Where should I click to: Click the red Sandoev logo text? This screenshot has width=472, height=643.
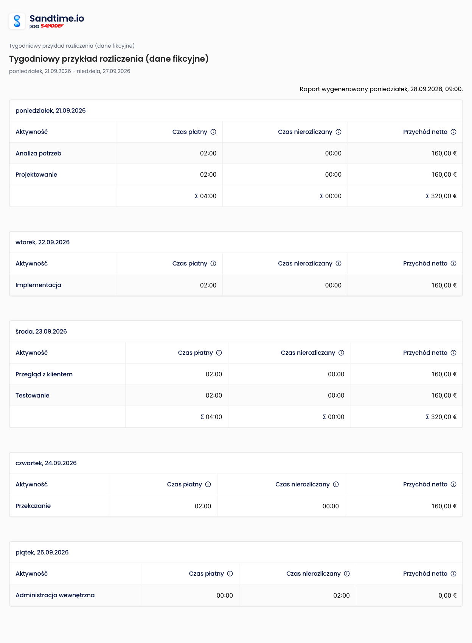point(52,26)
